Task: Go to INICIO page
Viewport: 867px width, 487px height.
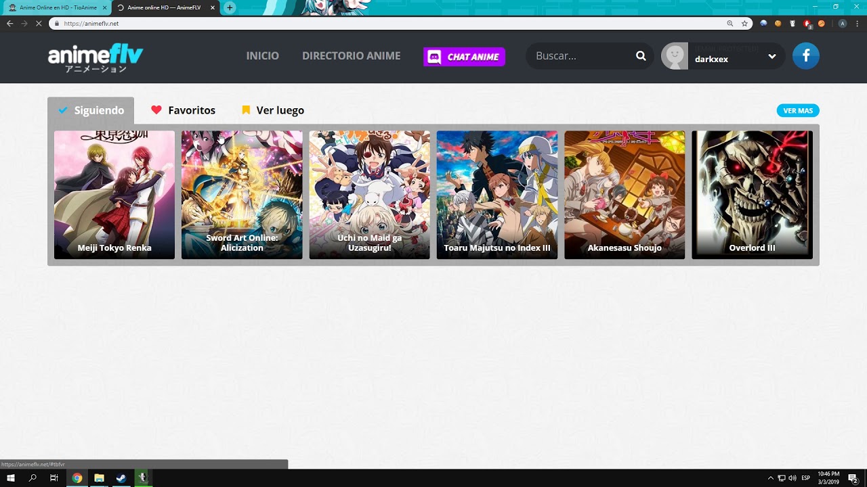Action: click(x=262, y=56)
